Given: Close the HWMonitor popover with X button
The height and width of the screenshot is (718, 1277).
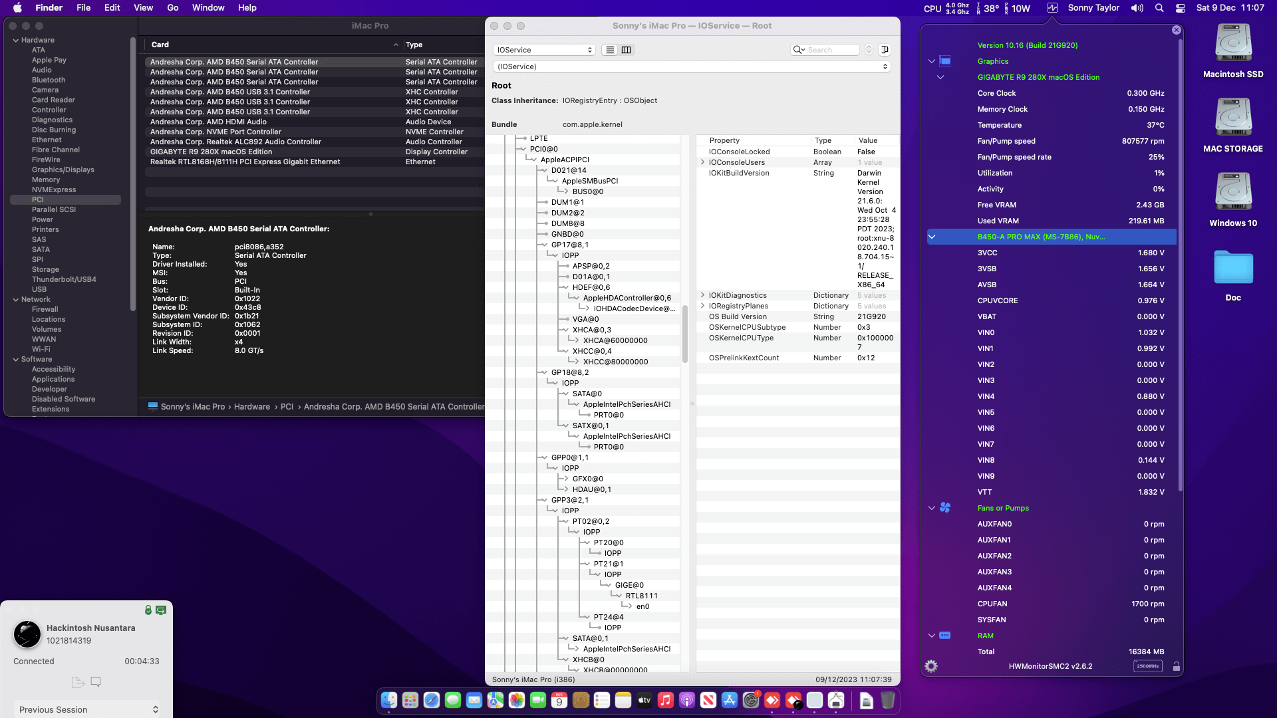Looking at the screenshot, I should tap(1176, 30).
